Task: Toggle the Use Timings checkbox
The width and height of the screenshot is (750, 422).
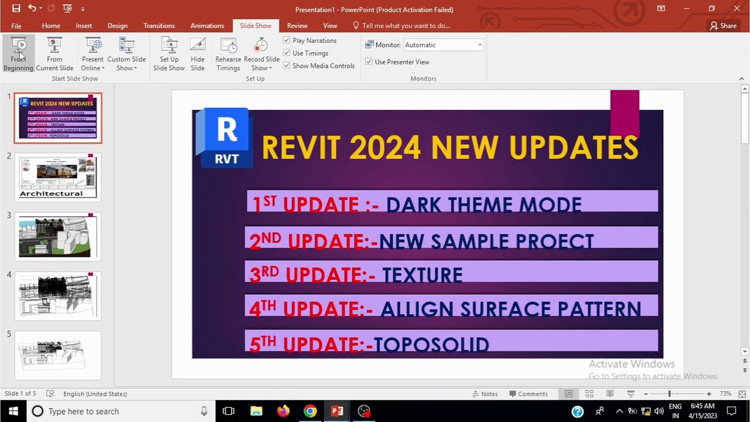Action: tap(287, 53)
